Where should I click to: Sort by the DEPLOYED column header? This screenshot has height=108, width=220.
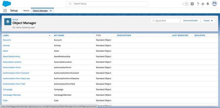pos(200,36)
